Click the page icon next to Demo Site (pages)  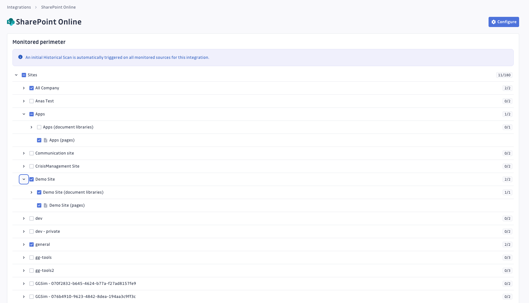point(46,205)
